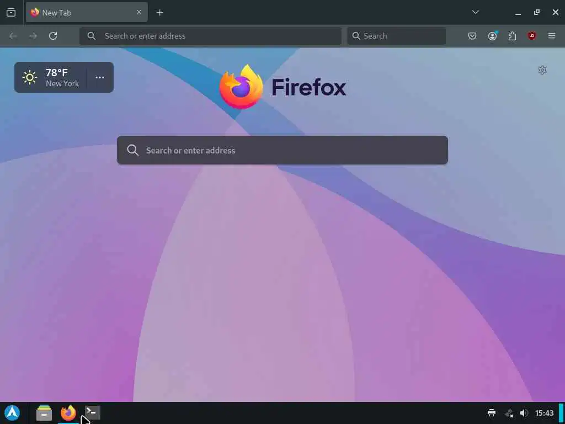The width and height of the screenshot is (565, 424).
Task: Close the New Tab tab
Action: click(138, 13)
